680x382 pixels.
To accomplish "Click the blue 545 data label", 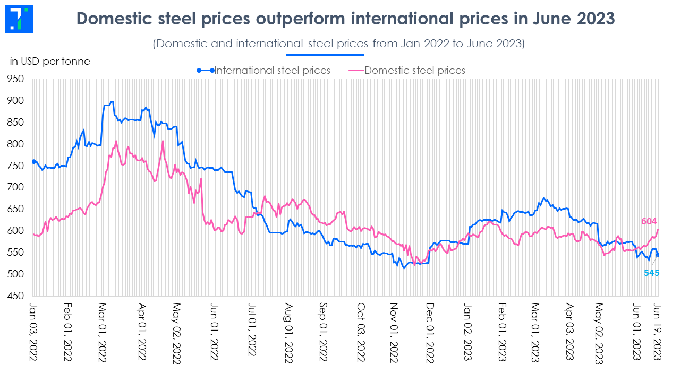I will 651,273.
